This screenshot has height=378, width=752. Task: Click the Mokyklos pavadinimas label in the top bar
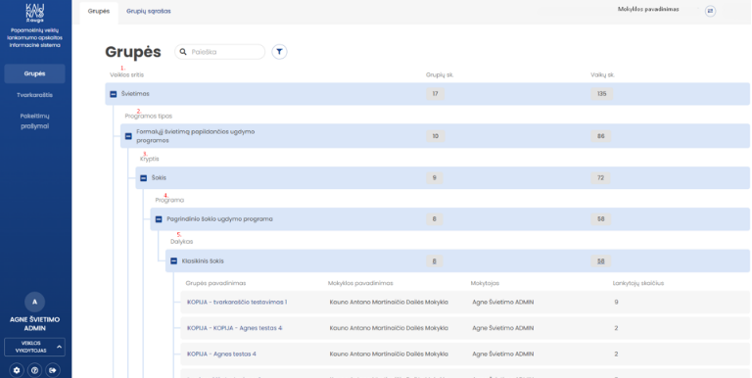coord(648,9)
